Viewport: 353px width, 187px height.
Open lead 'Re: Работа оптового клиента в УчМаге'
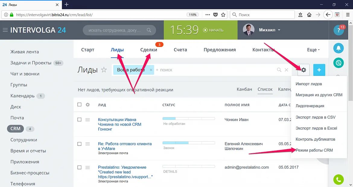pos(125,146)
